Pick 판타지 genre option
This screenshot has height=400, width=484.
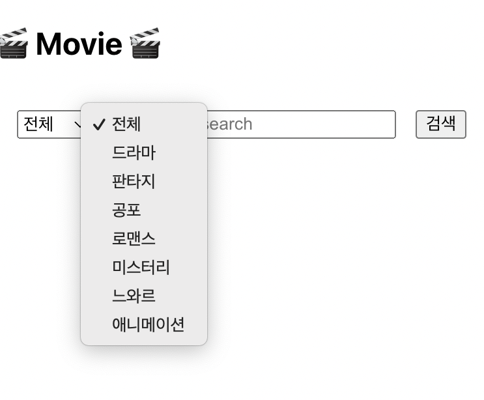click(x=144, y=181)
